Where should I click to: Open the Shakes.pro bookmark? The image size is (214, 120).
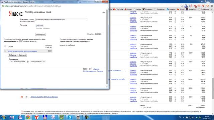(x=191, y=9)
